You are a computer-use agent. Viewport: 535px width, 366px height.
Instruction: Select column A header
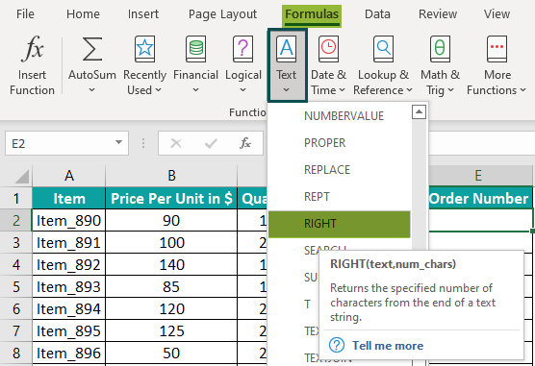click(69, 176)
